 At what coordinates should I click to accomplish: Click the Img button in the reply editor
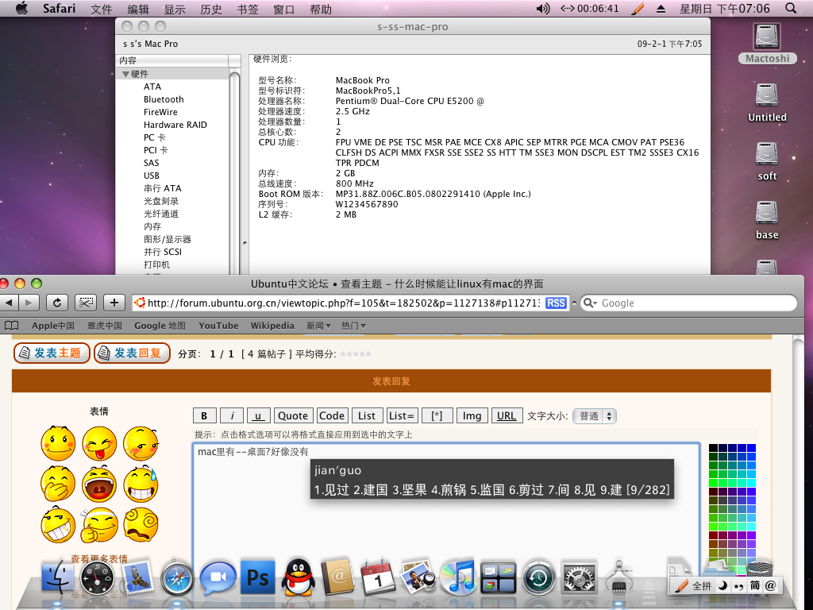472,415
